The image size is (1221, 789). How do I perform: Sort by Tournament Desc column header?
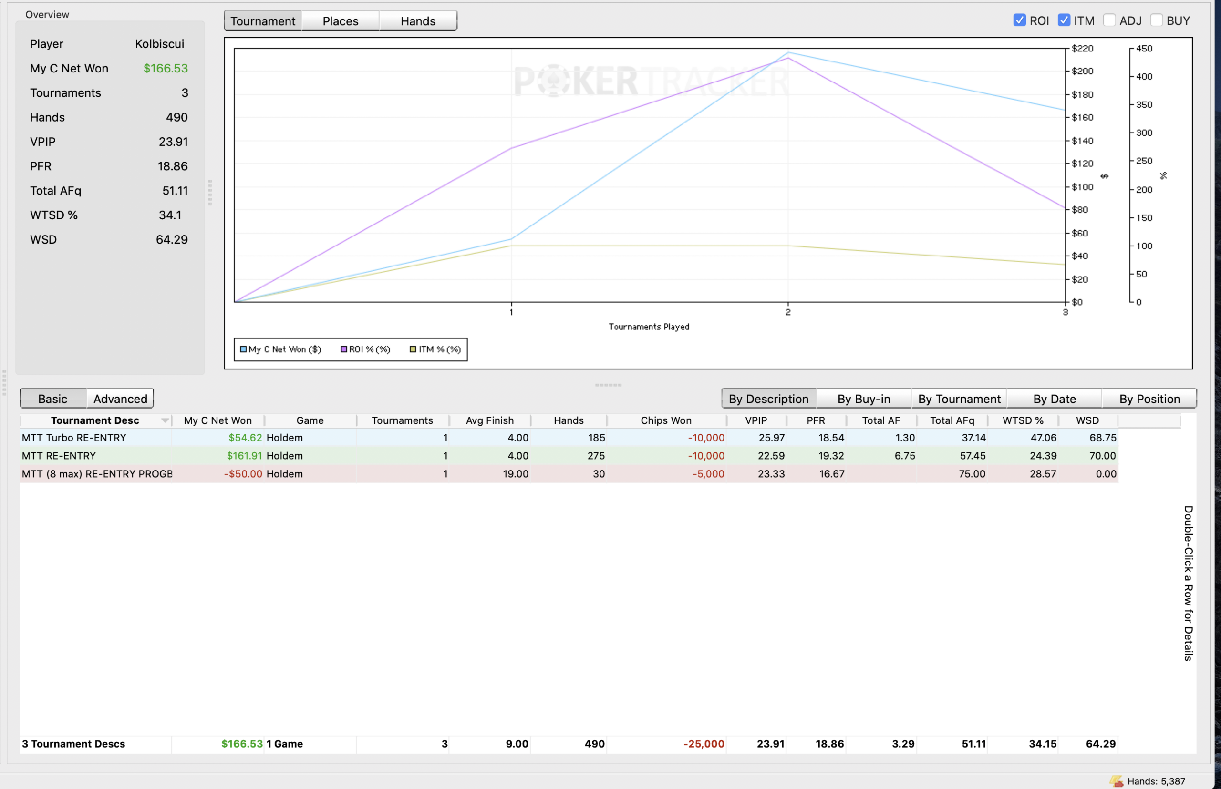pos(95,420)
